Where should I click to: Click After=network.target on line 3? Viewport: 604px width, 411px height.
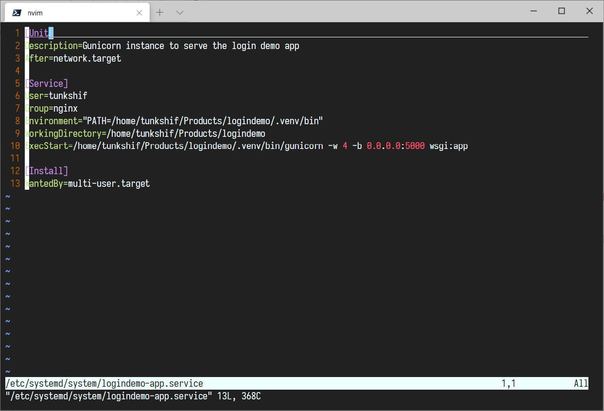click(x=73, y=58)
